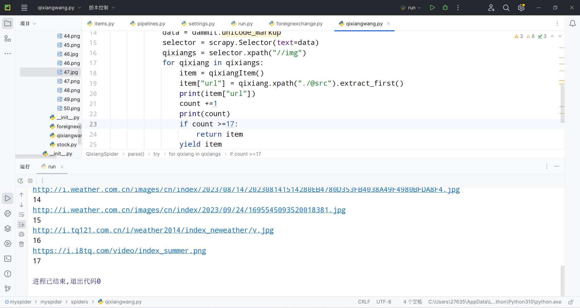Open the i8tq.com index_summer.png link
Viewport: 580px width, 308px height.
pos(119,251)
